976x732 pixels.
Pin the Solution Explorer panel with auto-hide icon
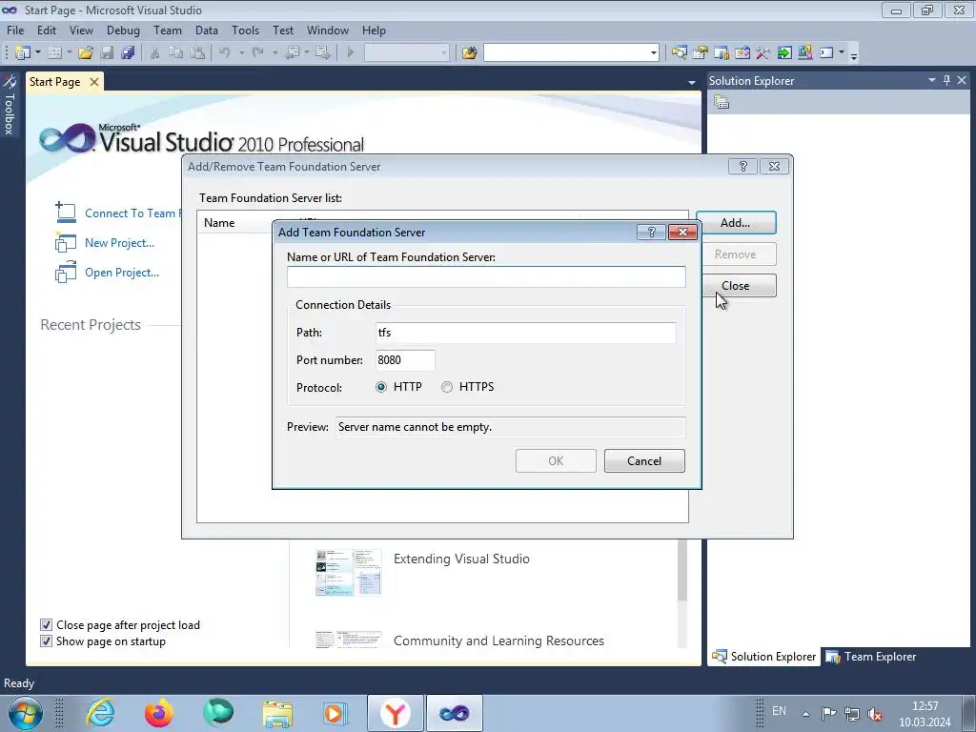tap(946, 80)
